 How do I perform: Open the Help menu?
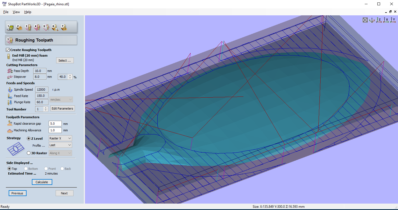[x=28, y=12]
